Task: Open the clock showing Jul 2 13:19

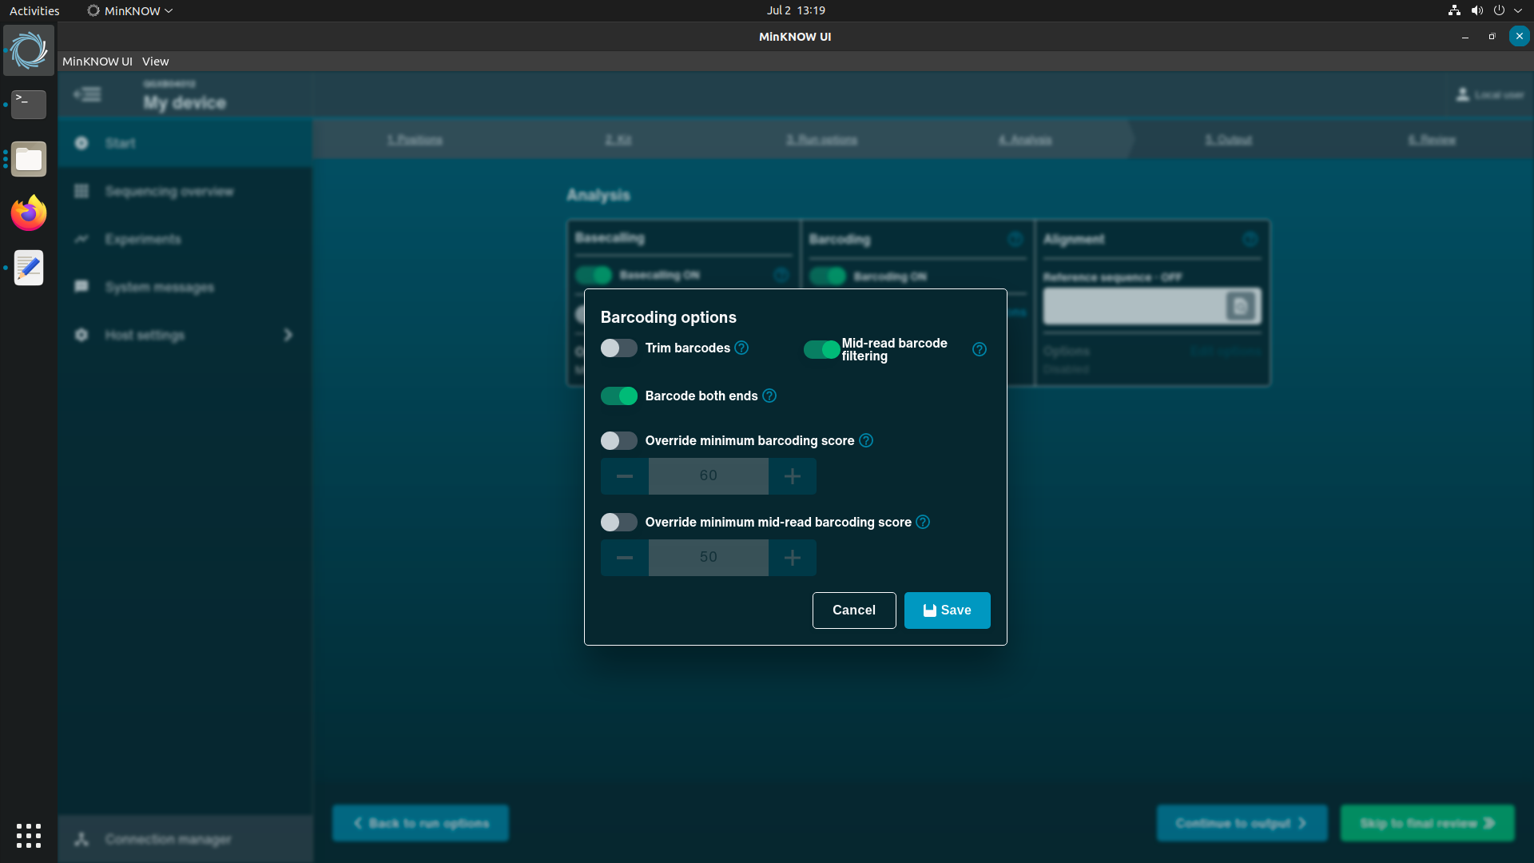Action: click(796, 10)
